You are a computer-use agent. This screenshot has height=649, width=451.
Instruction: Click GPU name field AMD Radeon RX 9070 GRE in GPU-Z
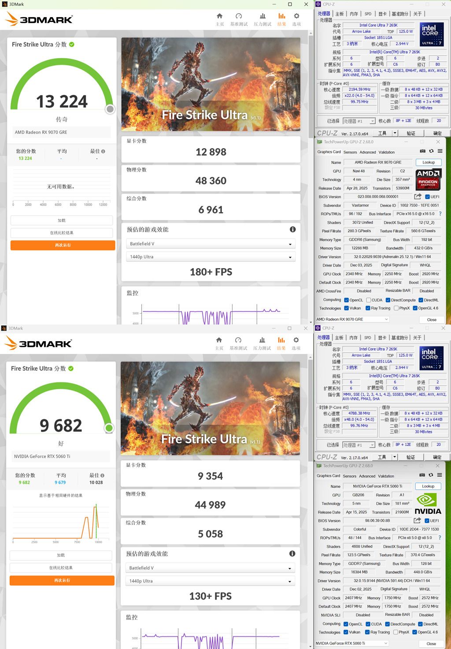point(378,162)
